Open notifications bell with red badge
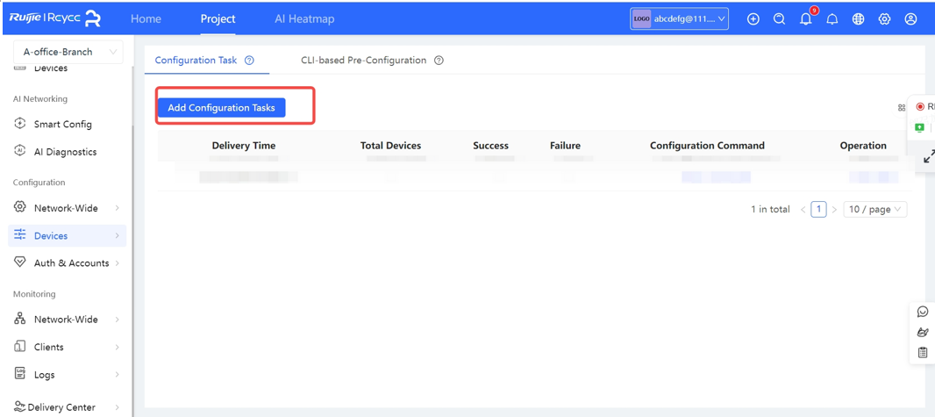935x417 pixels. tap(806, 19)
